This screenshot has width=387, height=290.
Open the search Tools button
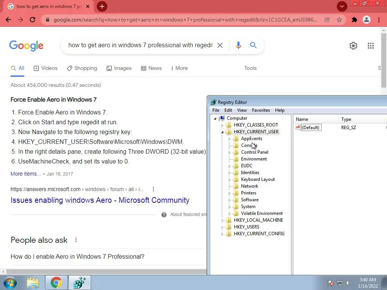coord(250,68)
